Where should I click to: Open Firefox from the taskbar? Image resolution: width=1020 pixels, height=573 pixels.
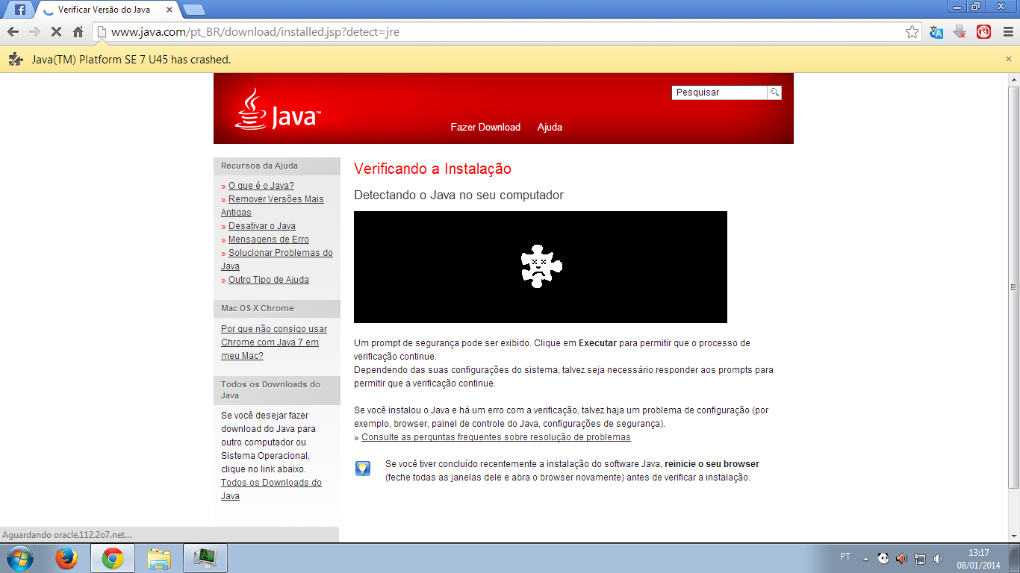(x=66, y=558)
